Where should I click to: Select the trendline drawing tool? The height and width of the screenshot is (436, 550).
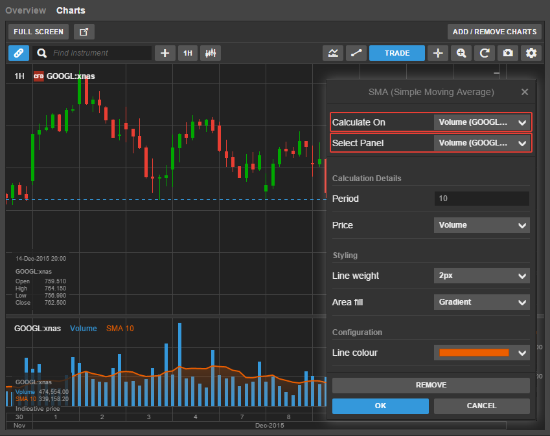(x=356, y=53)
